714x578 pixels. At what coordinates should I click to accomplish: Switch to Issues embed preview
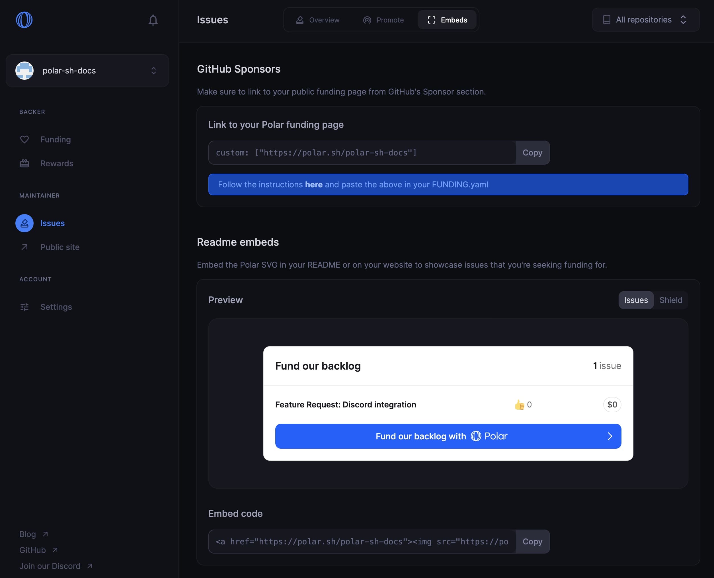[x=636, y=300]
